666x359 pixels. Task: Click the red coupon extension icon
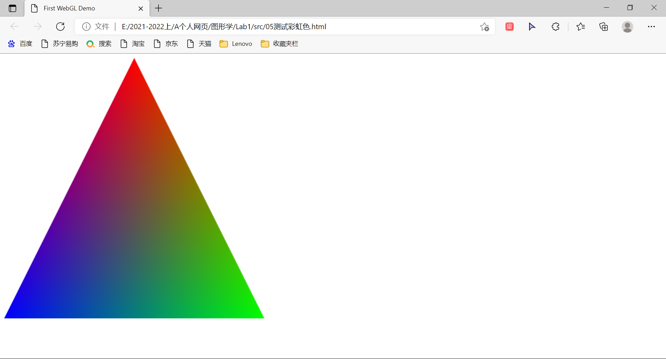pos(509,27)
